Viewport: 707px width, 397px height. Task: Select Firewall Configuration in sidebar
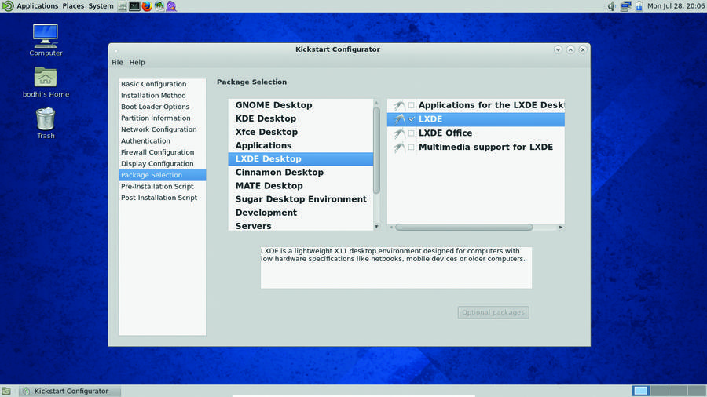163,152
